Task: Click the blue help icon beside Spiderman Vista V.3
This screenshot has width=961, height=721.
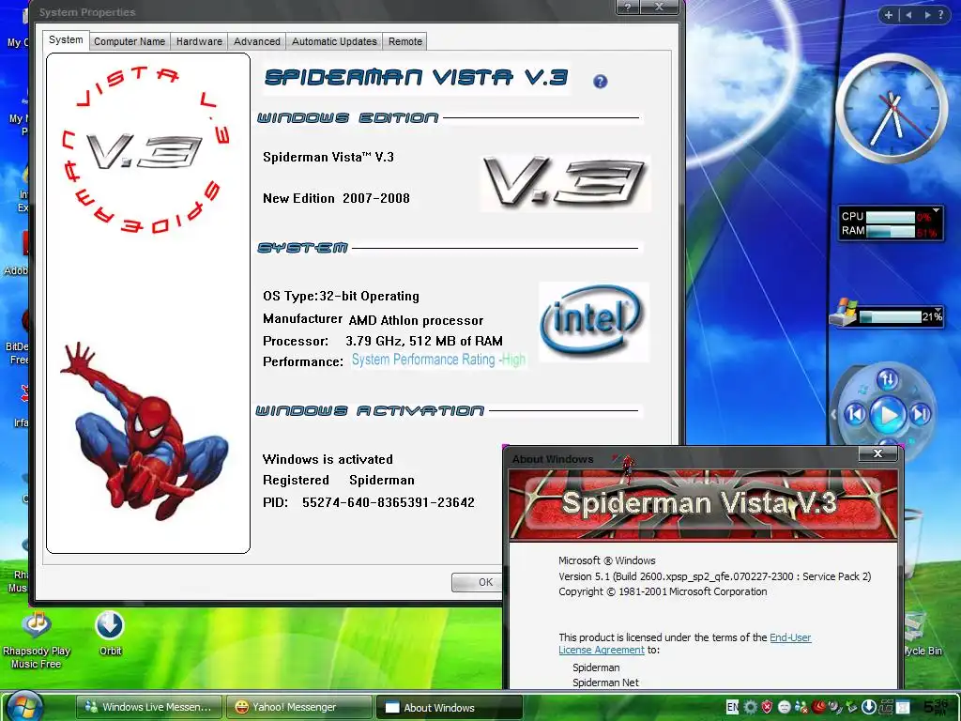Action: click(600, 81)
